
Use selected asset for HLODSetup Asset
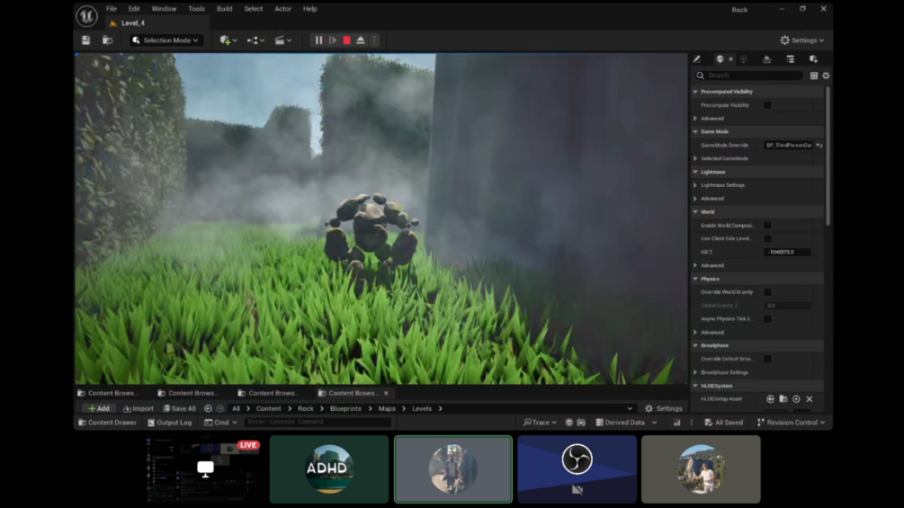point(770,398)
